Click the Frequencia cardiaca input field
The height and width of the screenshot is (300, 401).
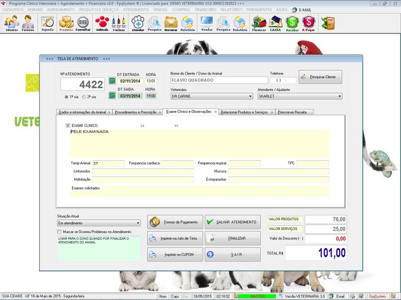coord(177,163)
